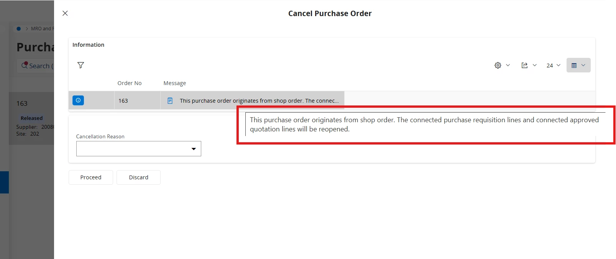Viewport: 616px width, 259px height.
Task: Select the table view icon
Action: 574,66
